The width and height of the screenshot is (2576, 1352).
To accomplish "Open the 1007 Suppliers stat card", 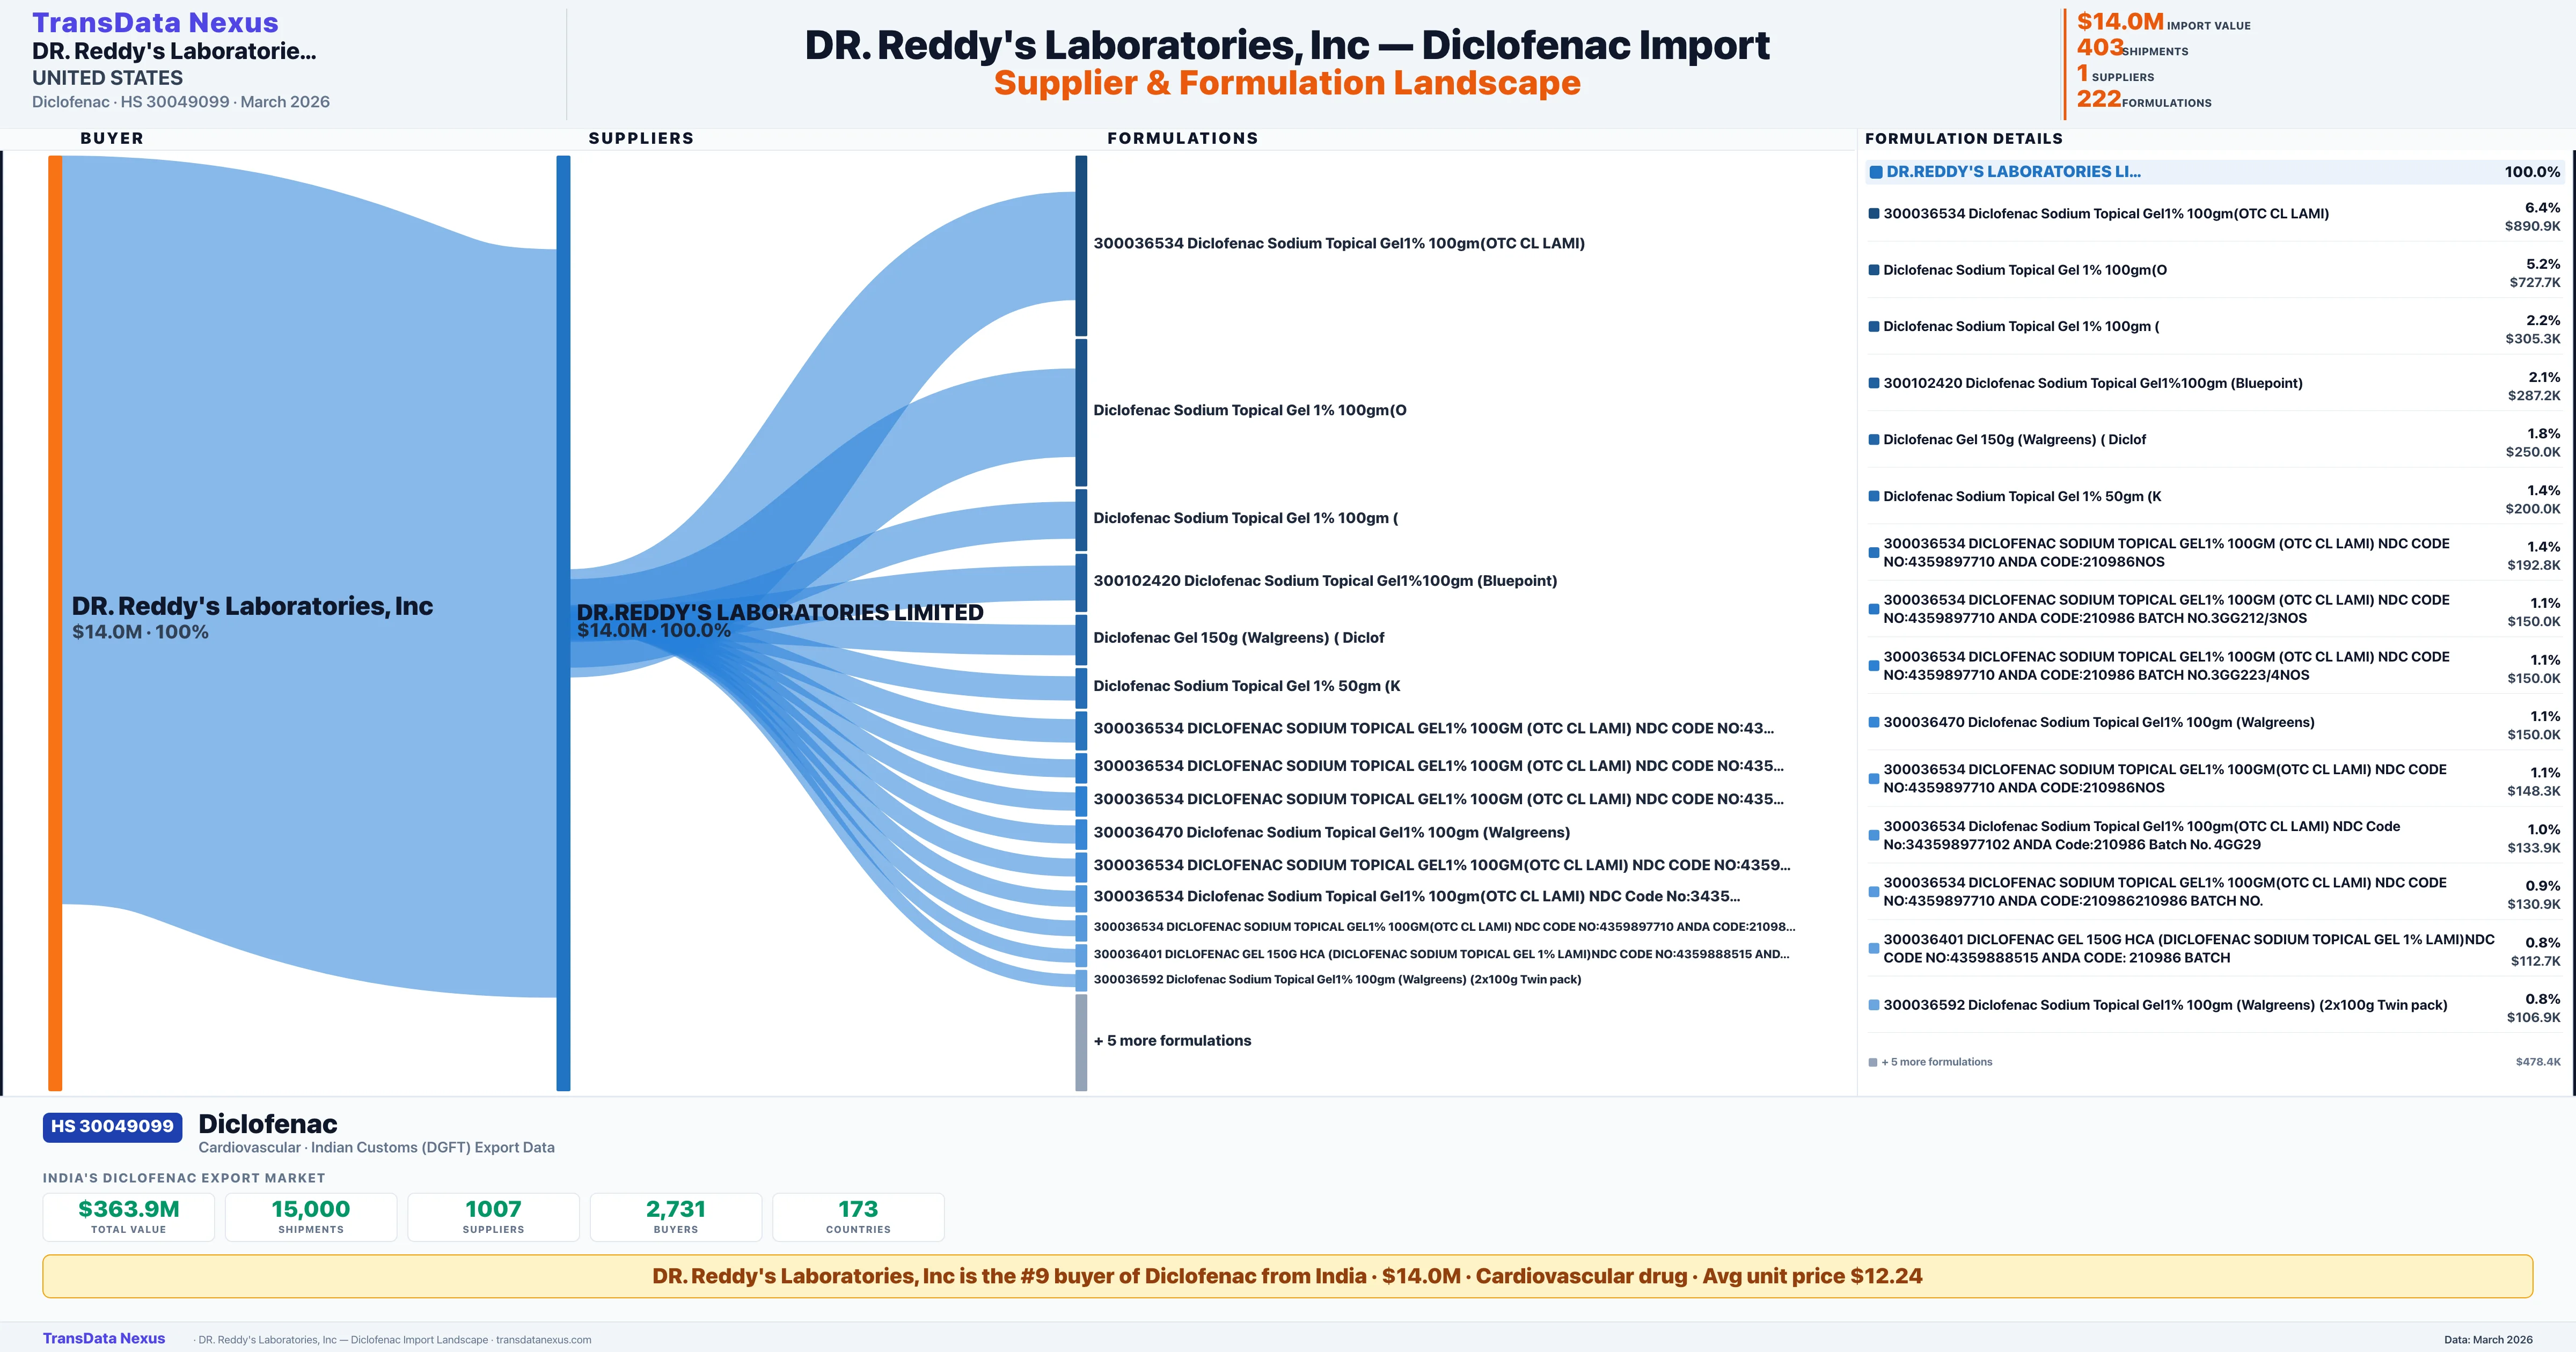I will [x=493, y=1216].
